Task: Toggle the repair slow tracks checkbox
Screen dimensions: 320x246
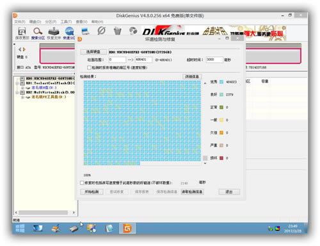Action: point(82,183)
